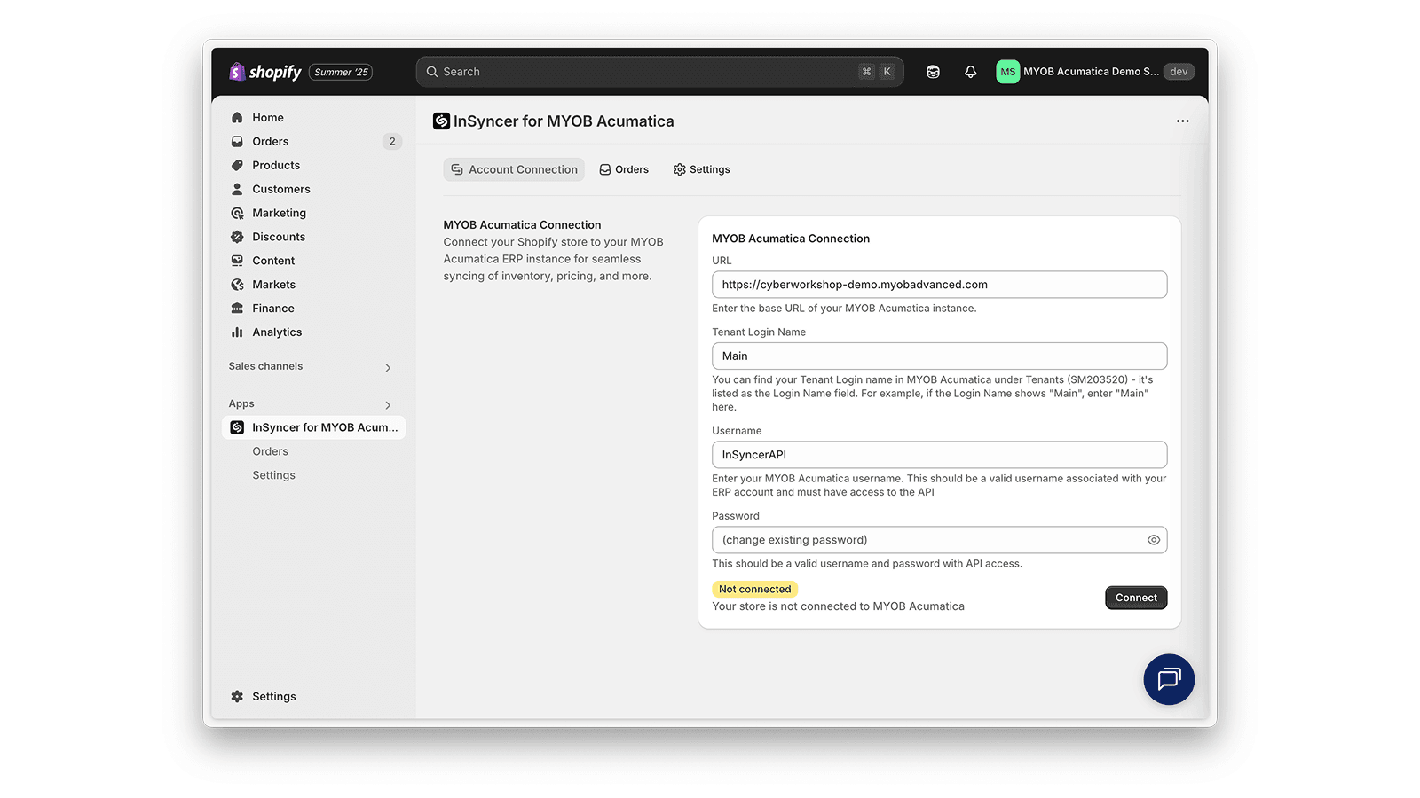This screenshot has height=798, width=1420.
Task: Toggle password visibility with the eye icon
Action: coord(1153,539)
